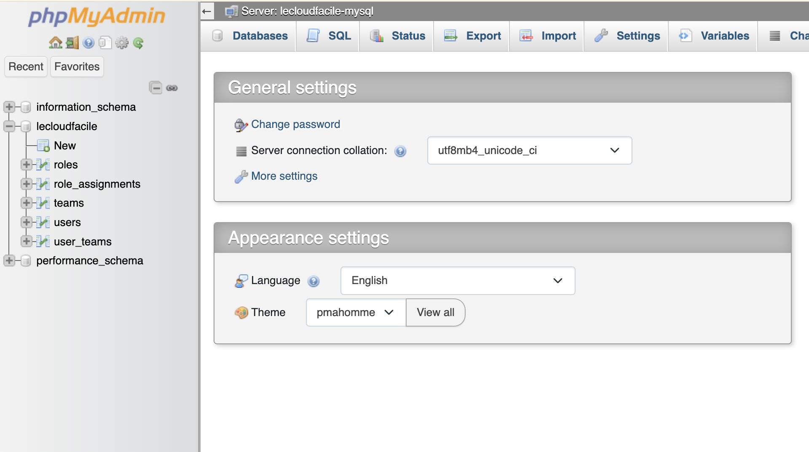This screenshot has height=452, width=809.
Task: Open the Export tab
Action: [472, 36]
